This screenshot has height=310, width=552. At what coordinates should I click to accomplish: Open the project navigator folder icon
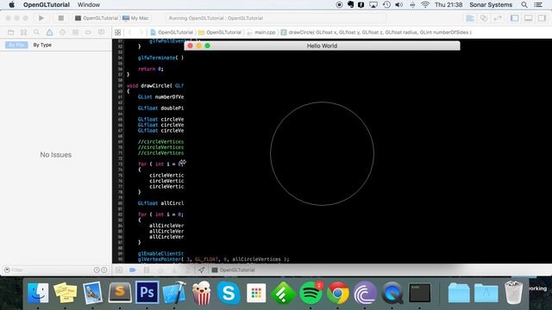coord(11,33)
